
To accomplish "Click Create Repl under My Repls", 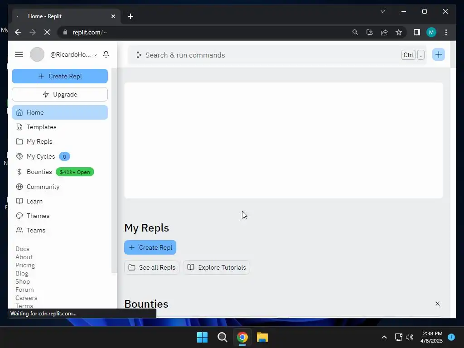I will click(150, 247).
